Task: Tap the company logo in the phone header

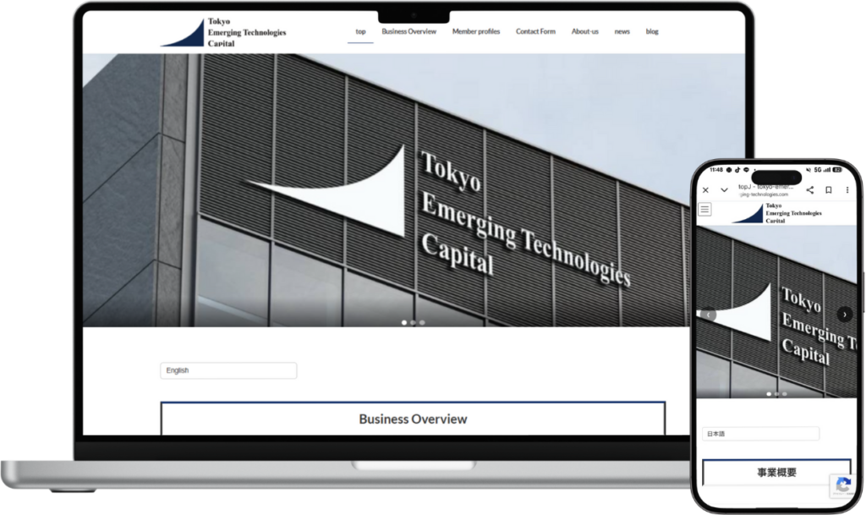Action: (x=776, y=212)
